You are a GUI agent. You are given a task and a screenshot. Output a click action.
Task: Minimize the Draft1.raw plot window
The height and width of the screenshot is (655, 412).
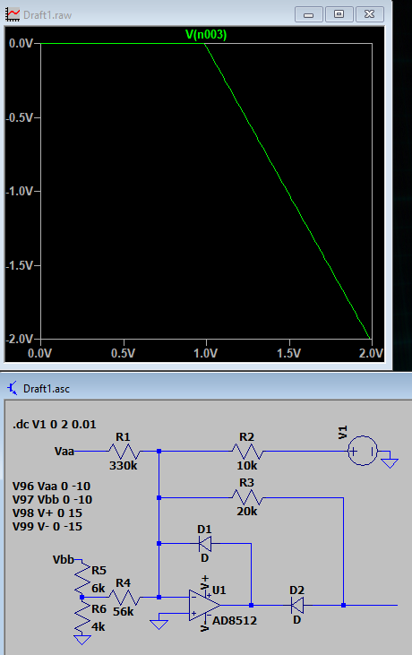pos(309,14)
